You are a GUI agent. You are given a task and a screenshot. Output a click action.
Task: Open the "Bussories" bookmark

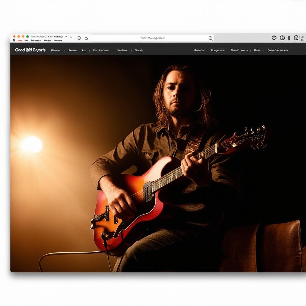point(36,40)
